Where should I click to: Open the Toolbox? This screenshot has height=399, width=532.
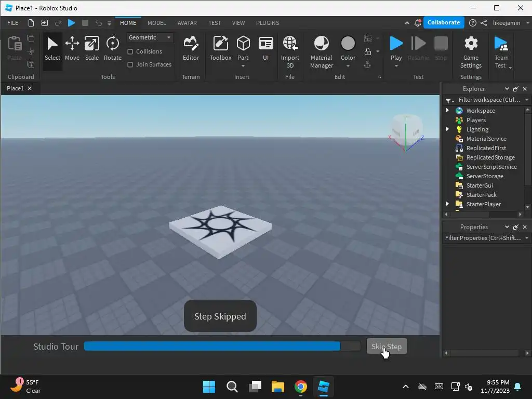pos(220,49)
